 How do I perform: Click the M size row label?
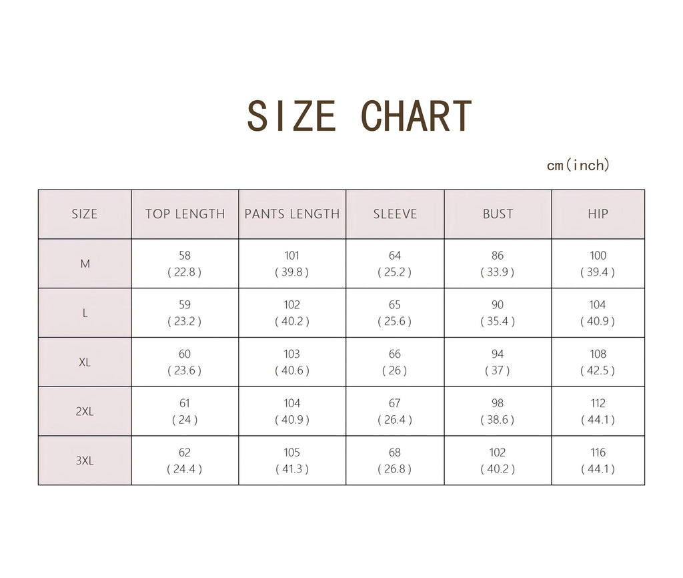point(85,264)
